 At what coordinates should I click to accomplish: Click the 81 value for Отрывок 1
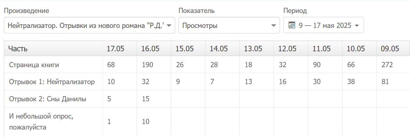click(x=385, y=82)
